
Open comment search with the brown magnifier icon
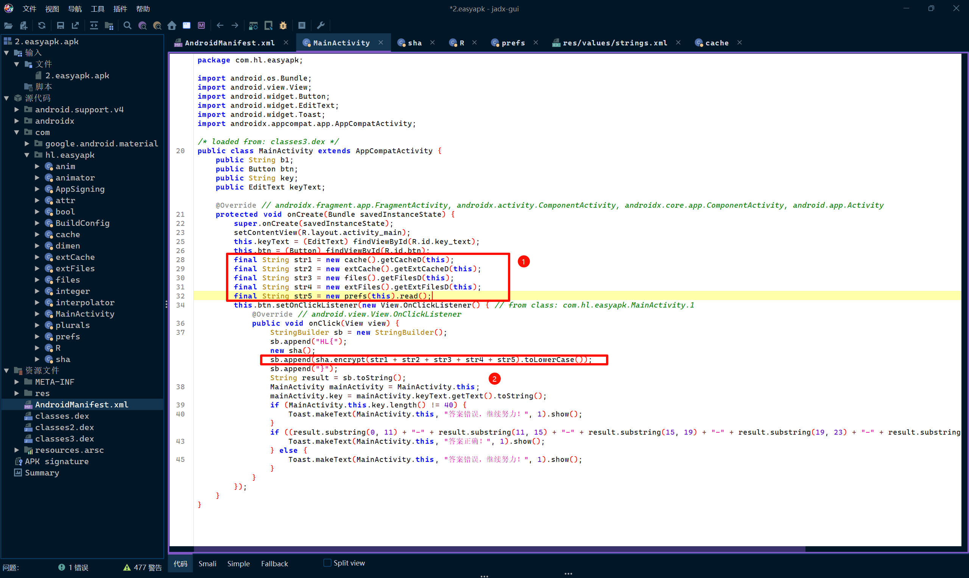tap(157, 26)
